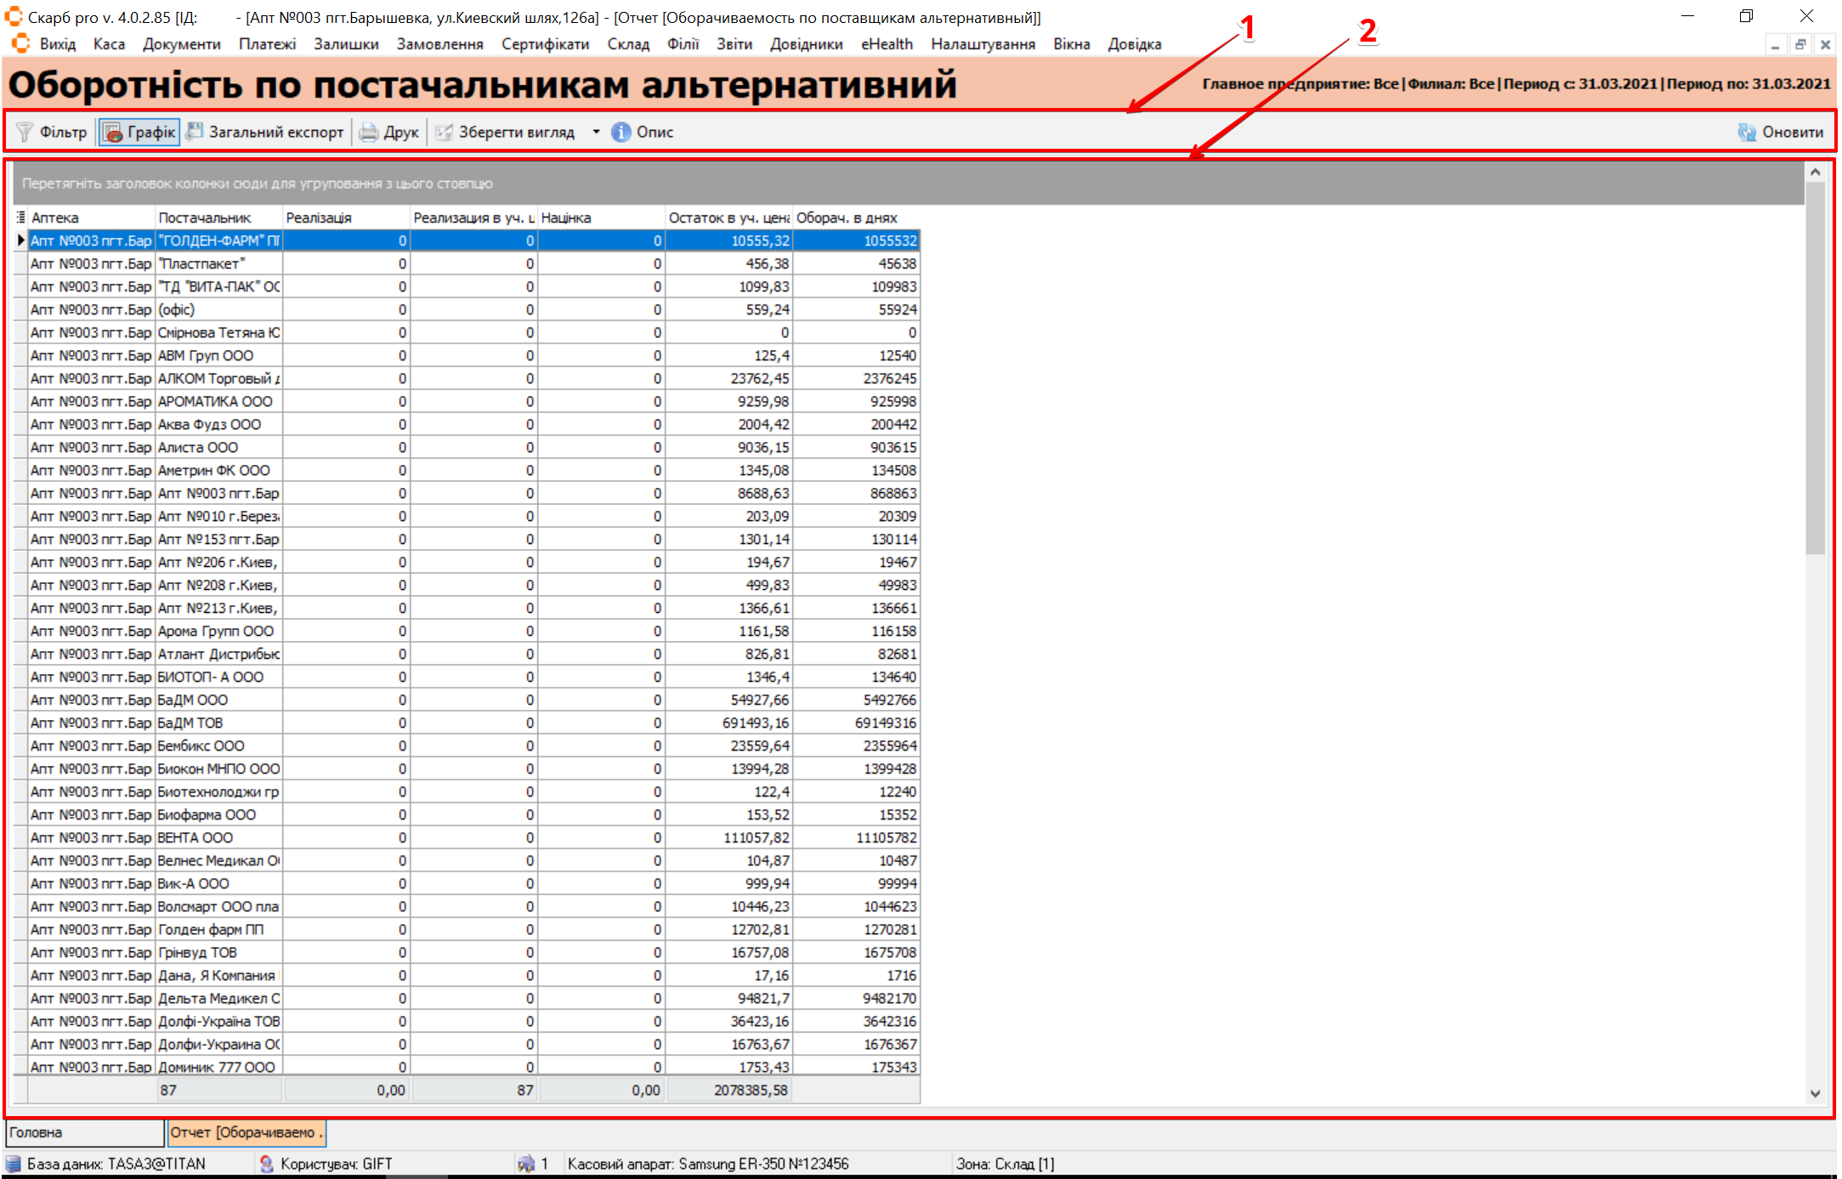Expand dropdown arrow beside Зберегти вигляд
The height and width of the screenshot is (1179, 1842).
(596, 133)
